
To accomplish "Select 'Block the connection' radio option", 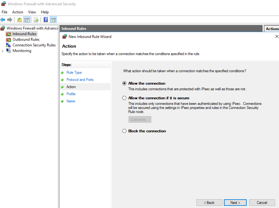I will [124, 131].
